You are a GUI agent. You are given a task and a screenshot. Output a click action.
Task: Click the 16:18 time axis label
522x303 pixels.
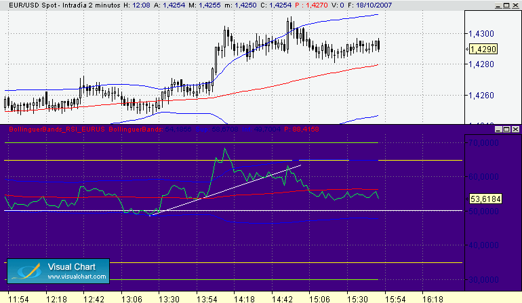(x=433, y=299)
